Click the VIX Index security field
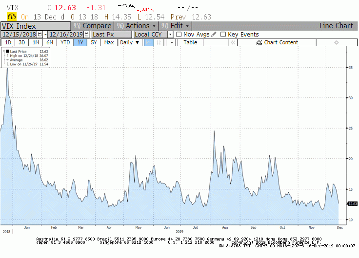Image resolution: width=359 pixels, height=258 pixels. point(36,26)
